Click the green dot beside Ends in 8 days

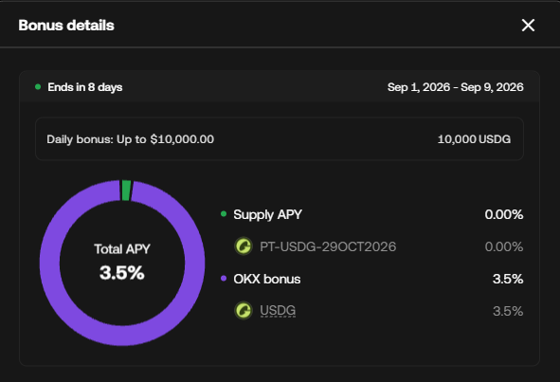pyautogui.click(x=38, y=86)
